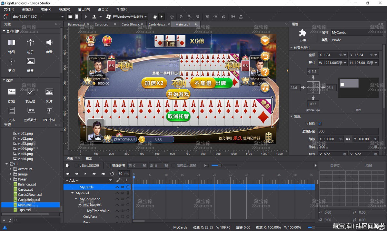The width and height of the screenshot is (387, 231).
Task: Choose the 图片 (image) widget icon
Action: point(49,92)
